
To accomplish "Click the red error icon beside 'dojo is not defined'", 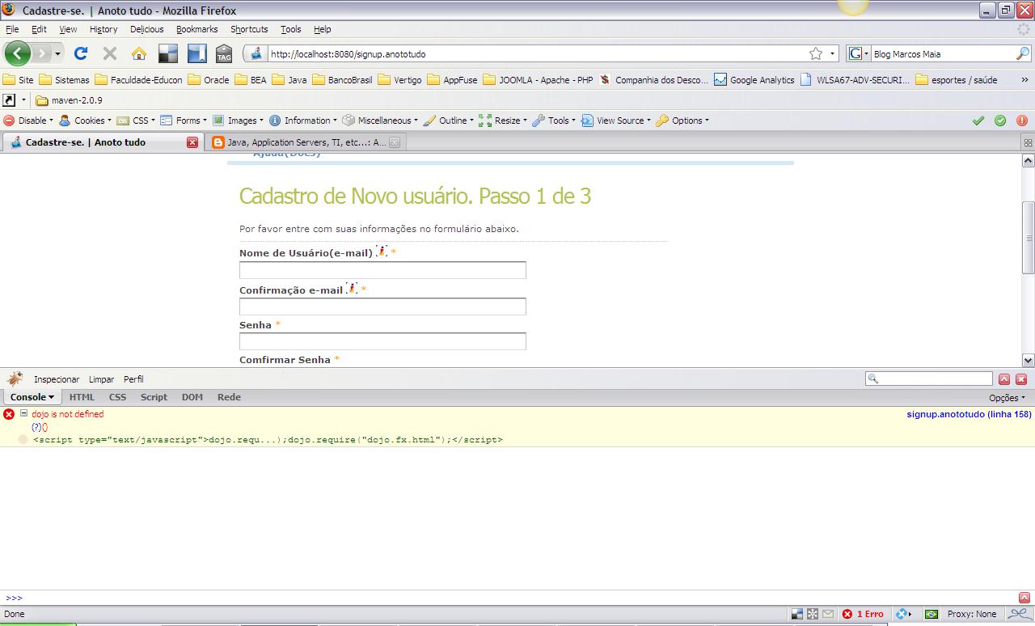I will (x=9, y=414).
